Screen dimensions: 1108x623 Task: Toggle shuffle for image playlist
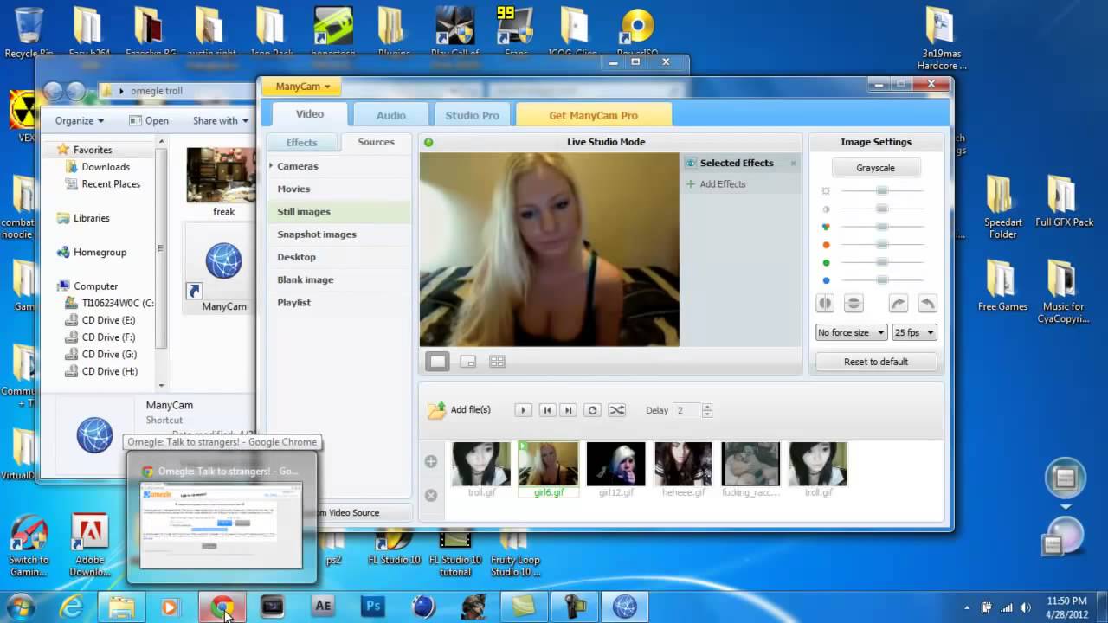coord(616,410)
